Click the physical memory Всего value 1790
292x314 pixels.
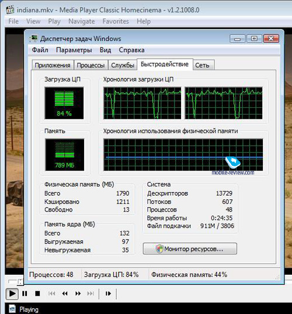click(x=123, y=193)
